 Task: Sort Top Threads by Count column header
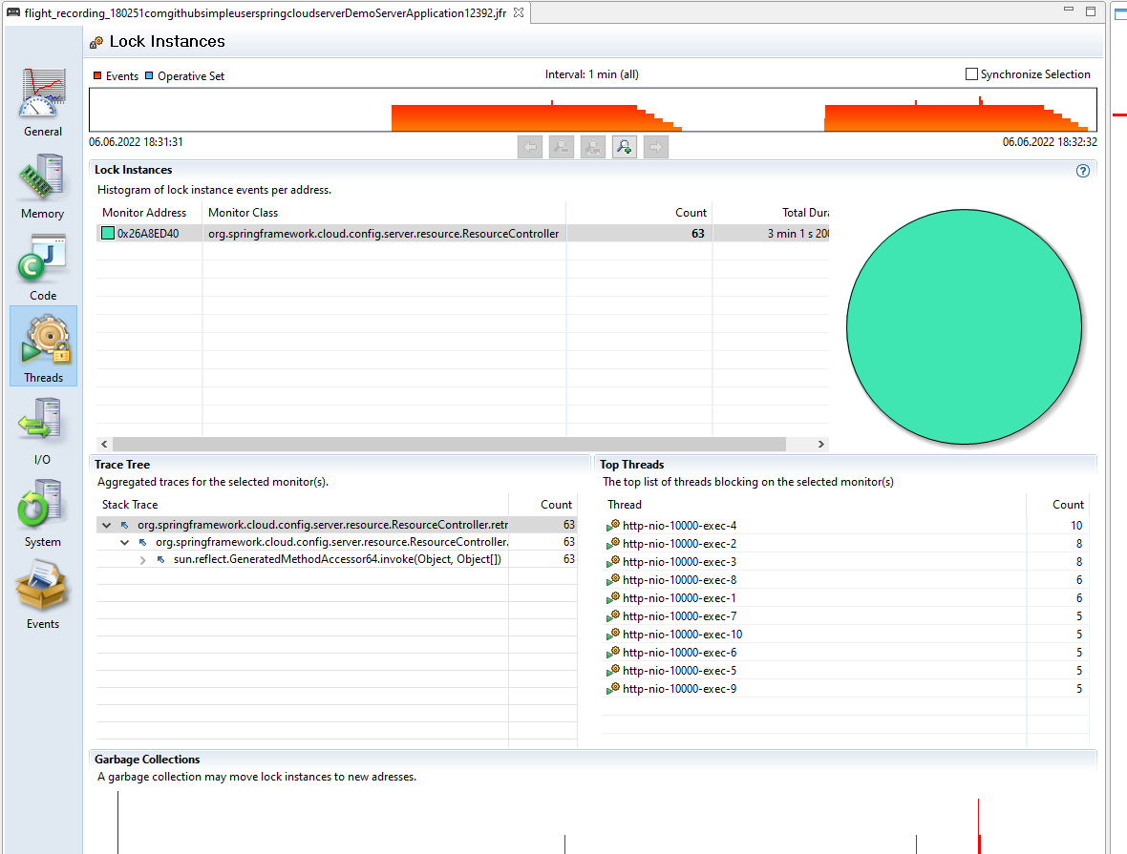(x=1067, y=505)
